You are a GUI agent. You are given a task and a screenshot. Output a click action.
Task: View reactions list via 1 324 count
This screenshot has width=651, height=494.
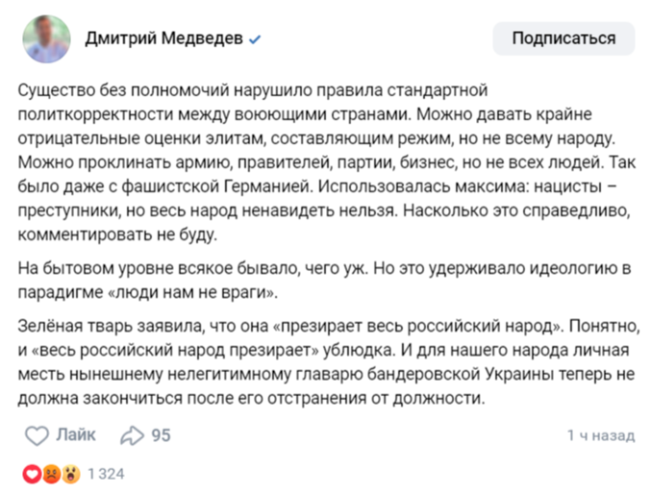(x=106, y=474)
